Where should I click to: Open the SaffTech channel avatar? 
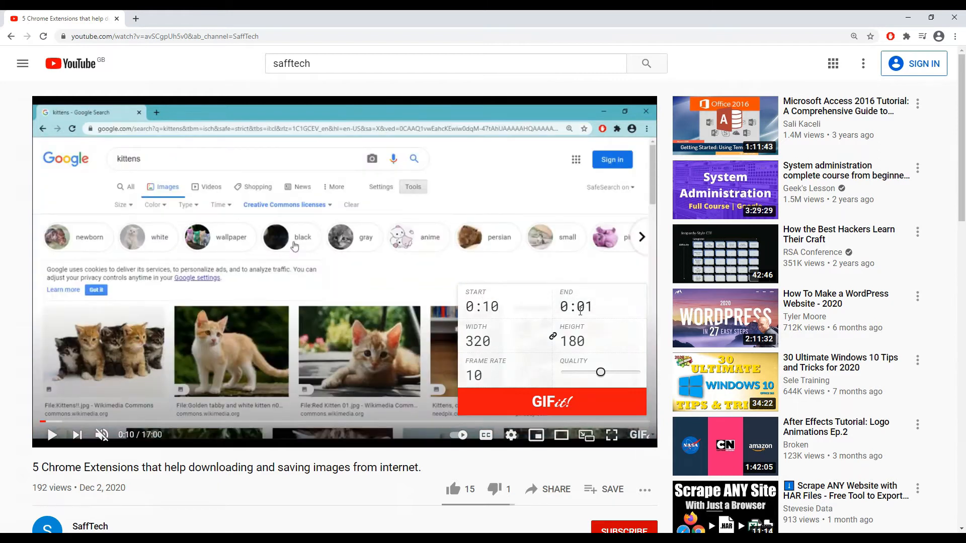coord(47,525)
